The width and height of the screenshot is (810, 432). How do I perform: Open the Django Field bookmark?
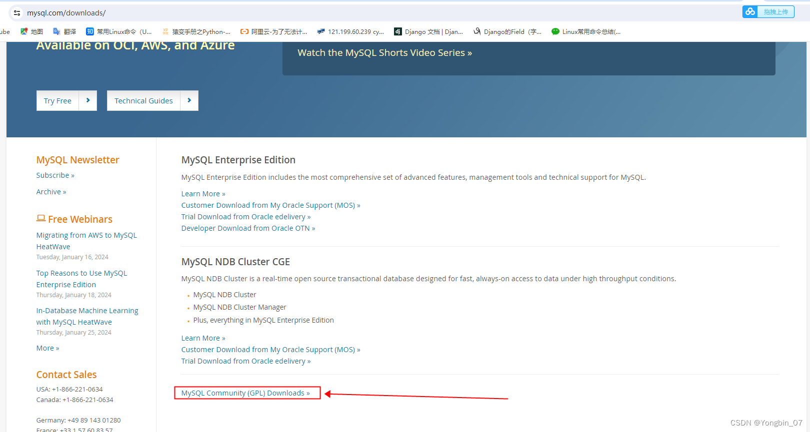[x=507, y=31]
